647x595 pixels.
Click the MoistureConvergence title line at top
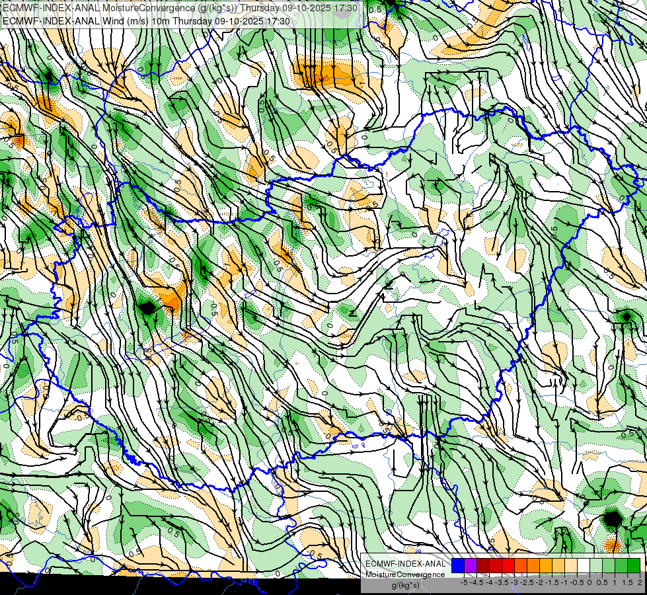point(180,8)
